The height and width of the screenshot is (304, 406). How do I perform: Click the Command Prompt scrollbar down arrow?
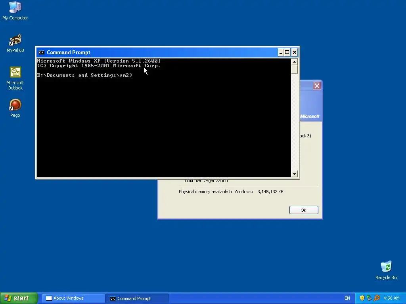click(294, 174)
